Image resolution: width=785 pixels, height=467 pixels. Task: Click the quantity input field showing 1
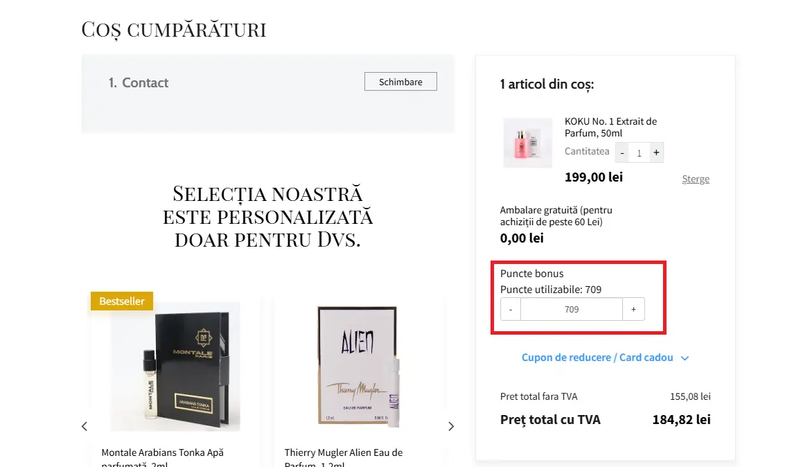point(640,152)
